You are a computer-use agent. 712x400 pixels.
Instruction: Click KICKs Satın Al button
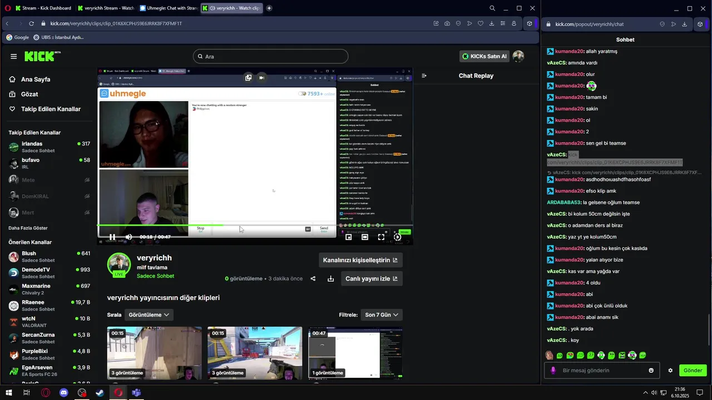pos(484,56)
